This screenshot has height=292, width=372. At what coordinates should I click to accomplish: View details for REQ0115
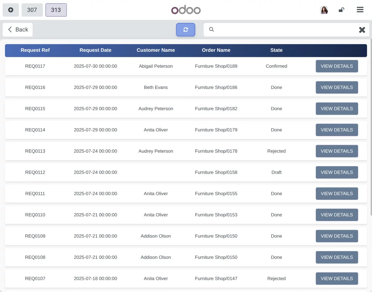pyautogui.click(x=337, y=109)
